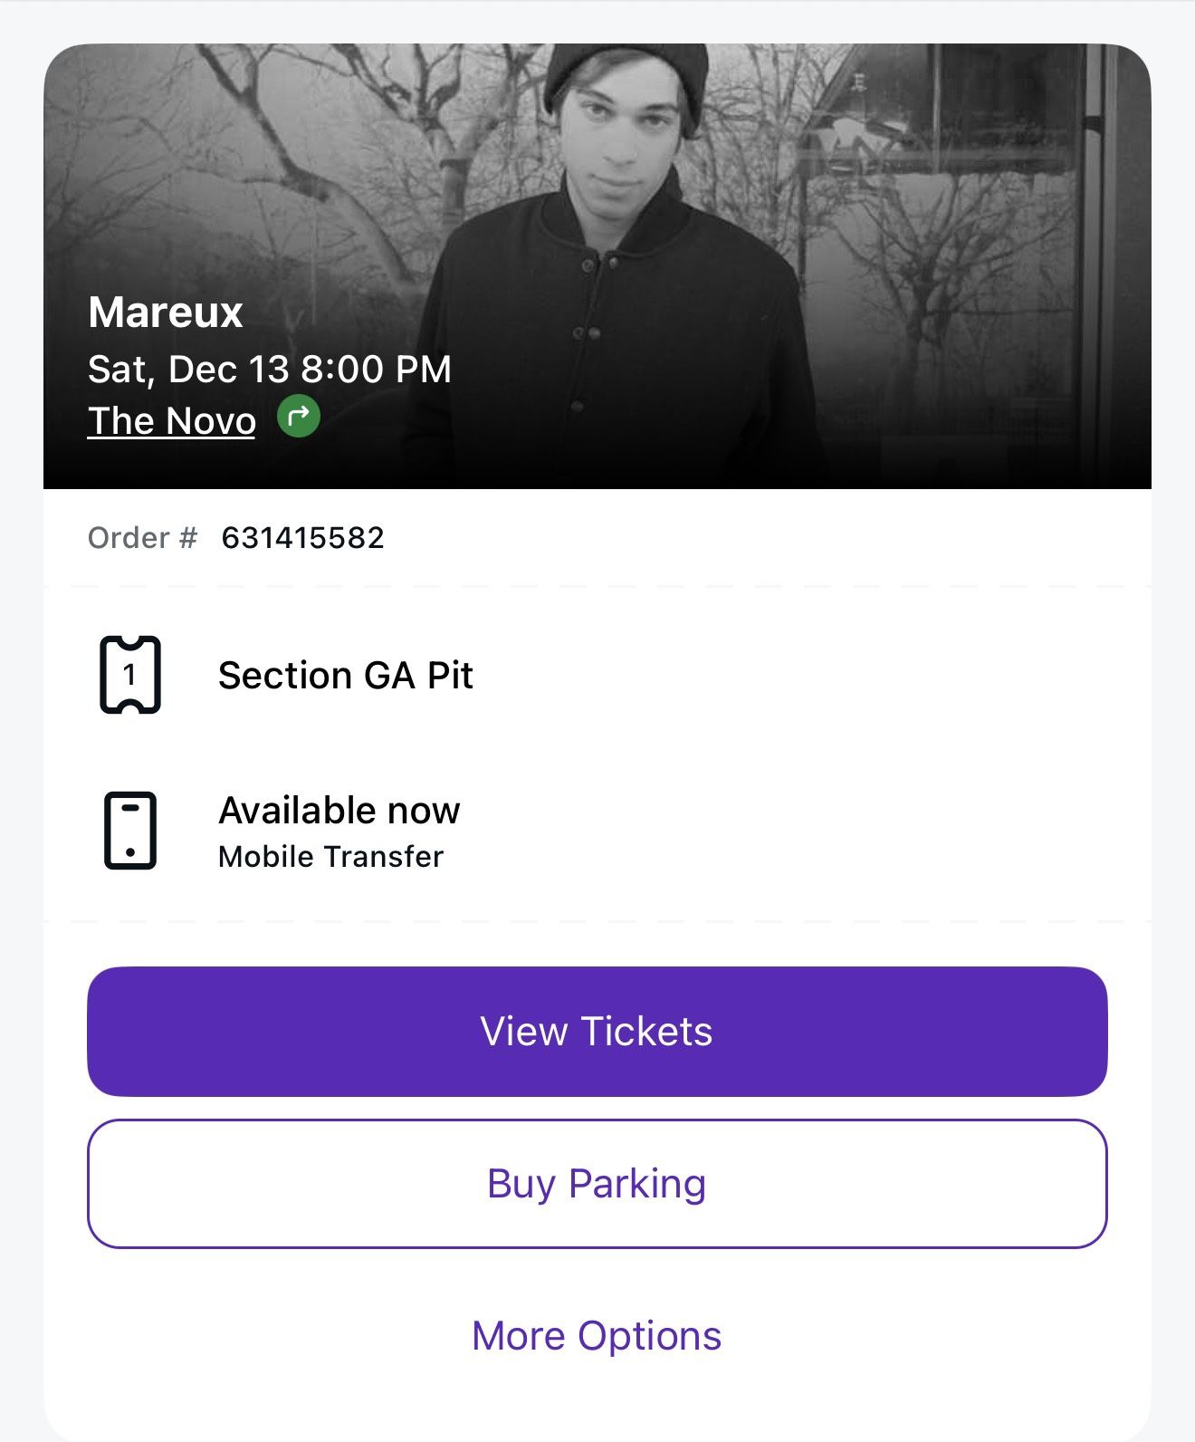Select the Section GA Pit label
This screenshot has height=1442, width=1195.
point(345,676)
